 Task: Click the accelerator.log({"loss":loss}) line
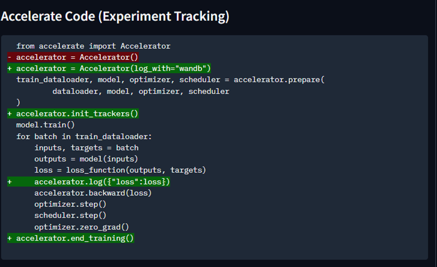[102, 182]
